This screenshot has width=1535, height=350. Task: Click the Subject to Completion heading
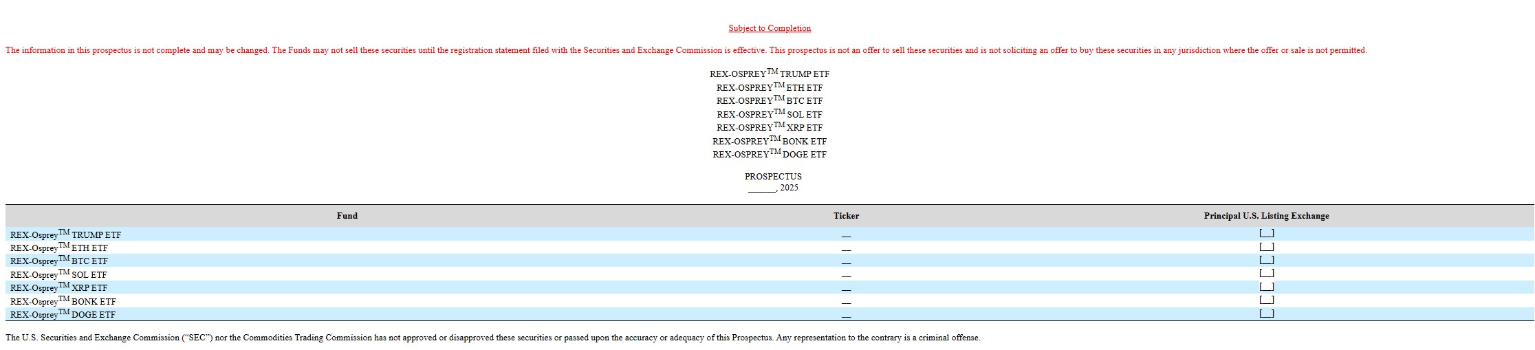coord(770,28)
